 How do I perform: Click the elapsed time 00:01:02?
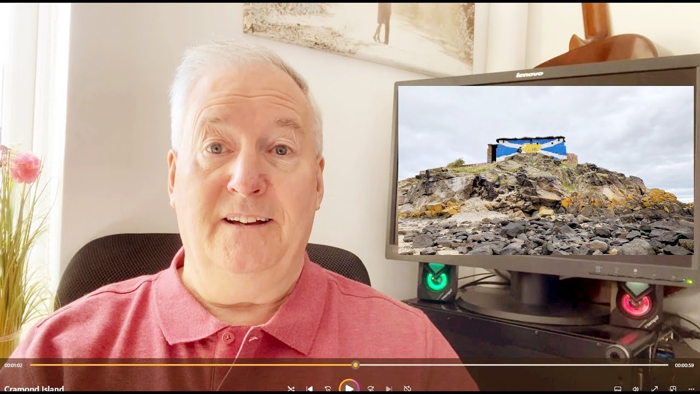(14, 365)
